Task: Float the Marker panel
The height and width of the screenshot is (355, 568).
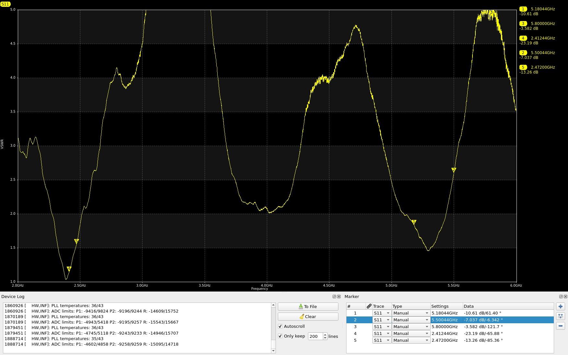Action: [561, 296]
